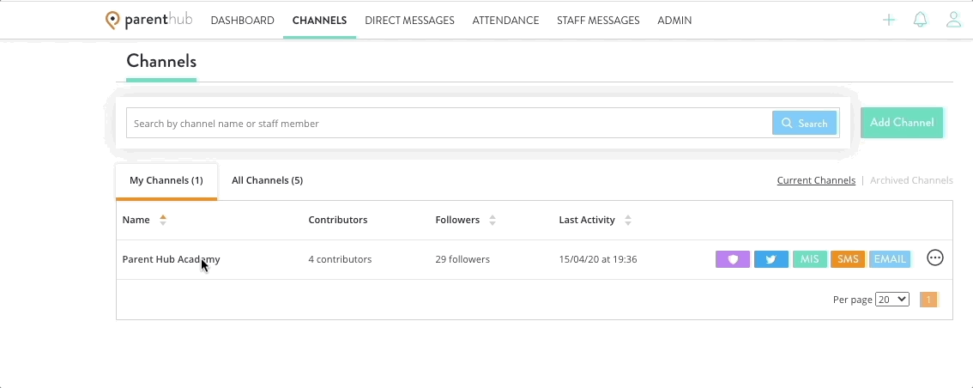
Task: Switch to All Channels (5) tab
Action: pyautogui.click(x=268, y=180)
